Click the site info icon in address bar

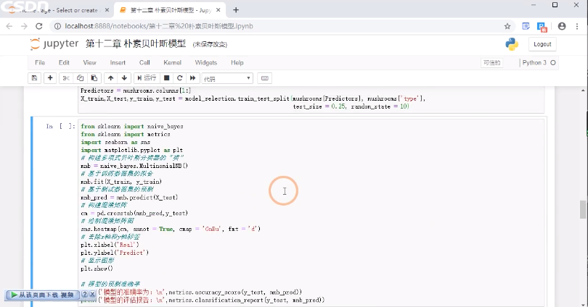point(57,26)
